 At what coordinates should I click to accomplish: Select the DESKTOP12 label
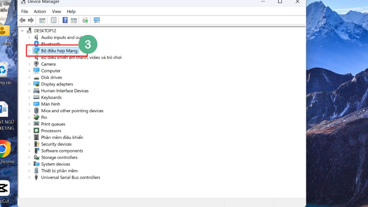[x=45, y=31]
